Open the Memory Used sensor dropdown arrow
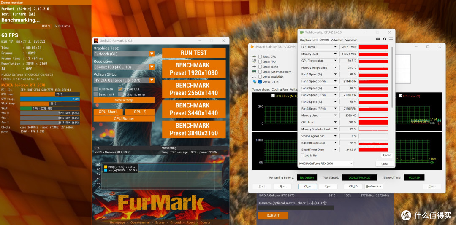 pyautogui.click(x=335, y=115)
